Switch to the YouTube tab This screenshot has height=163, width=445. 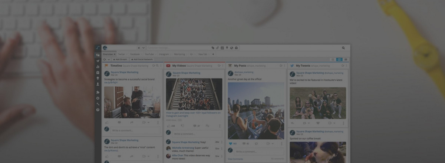click(x=149, y=54)
